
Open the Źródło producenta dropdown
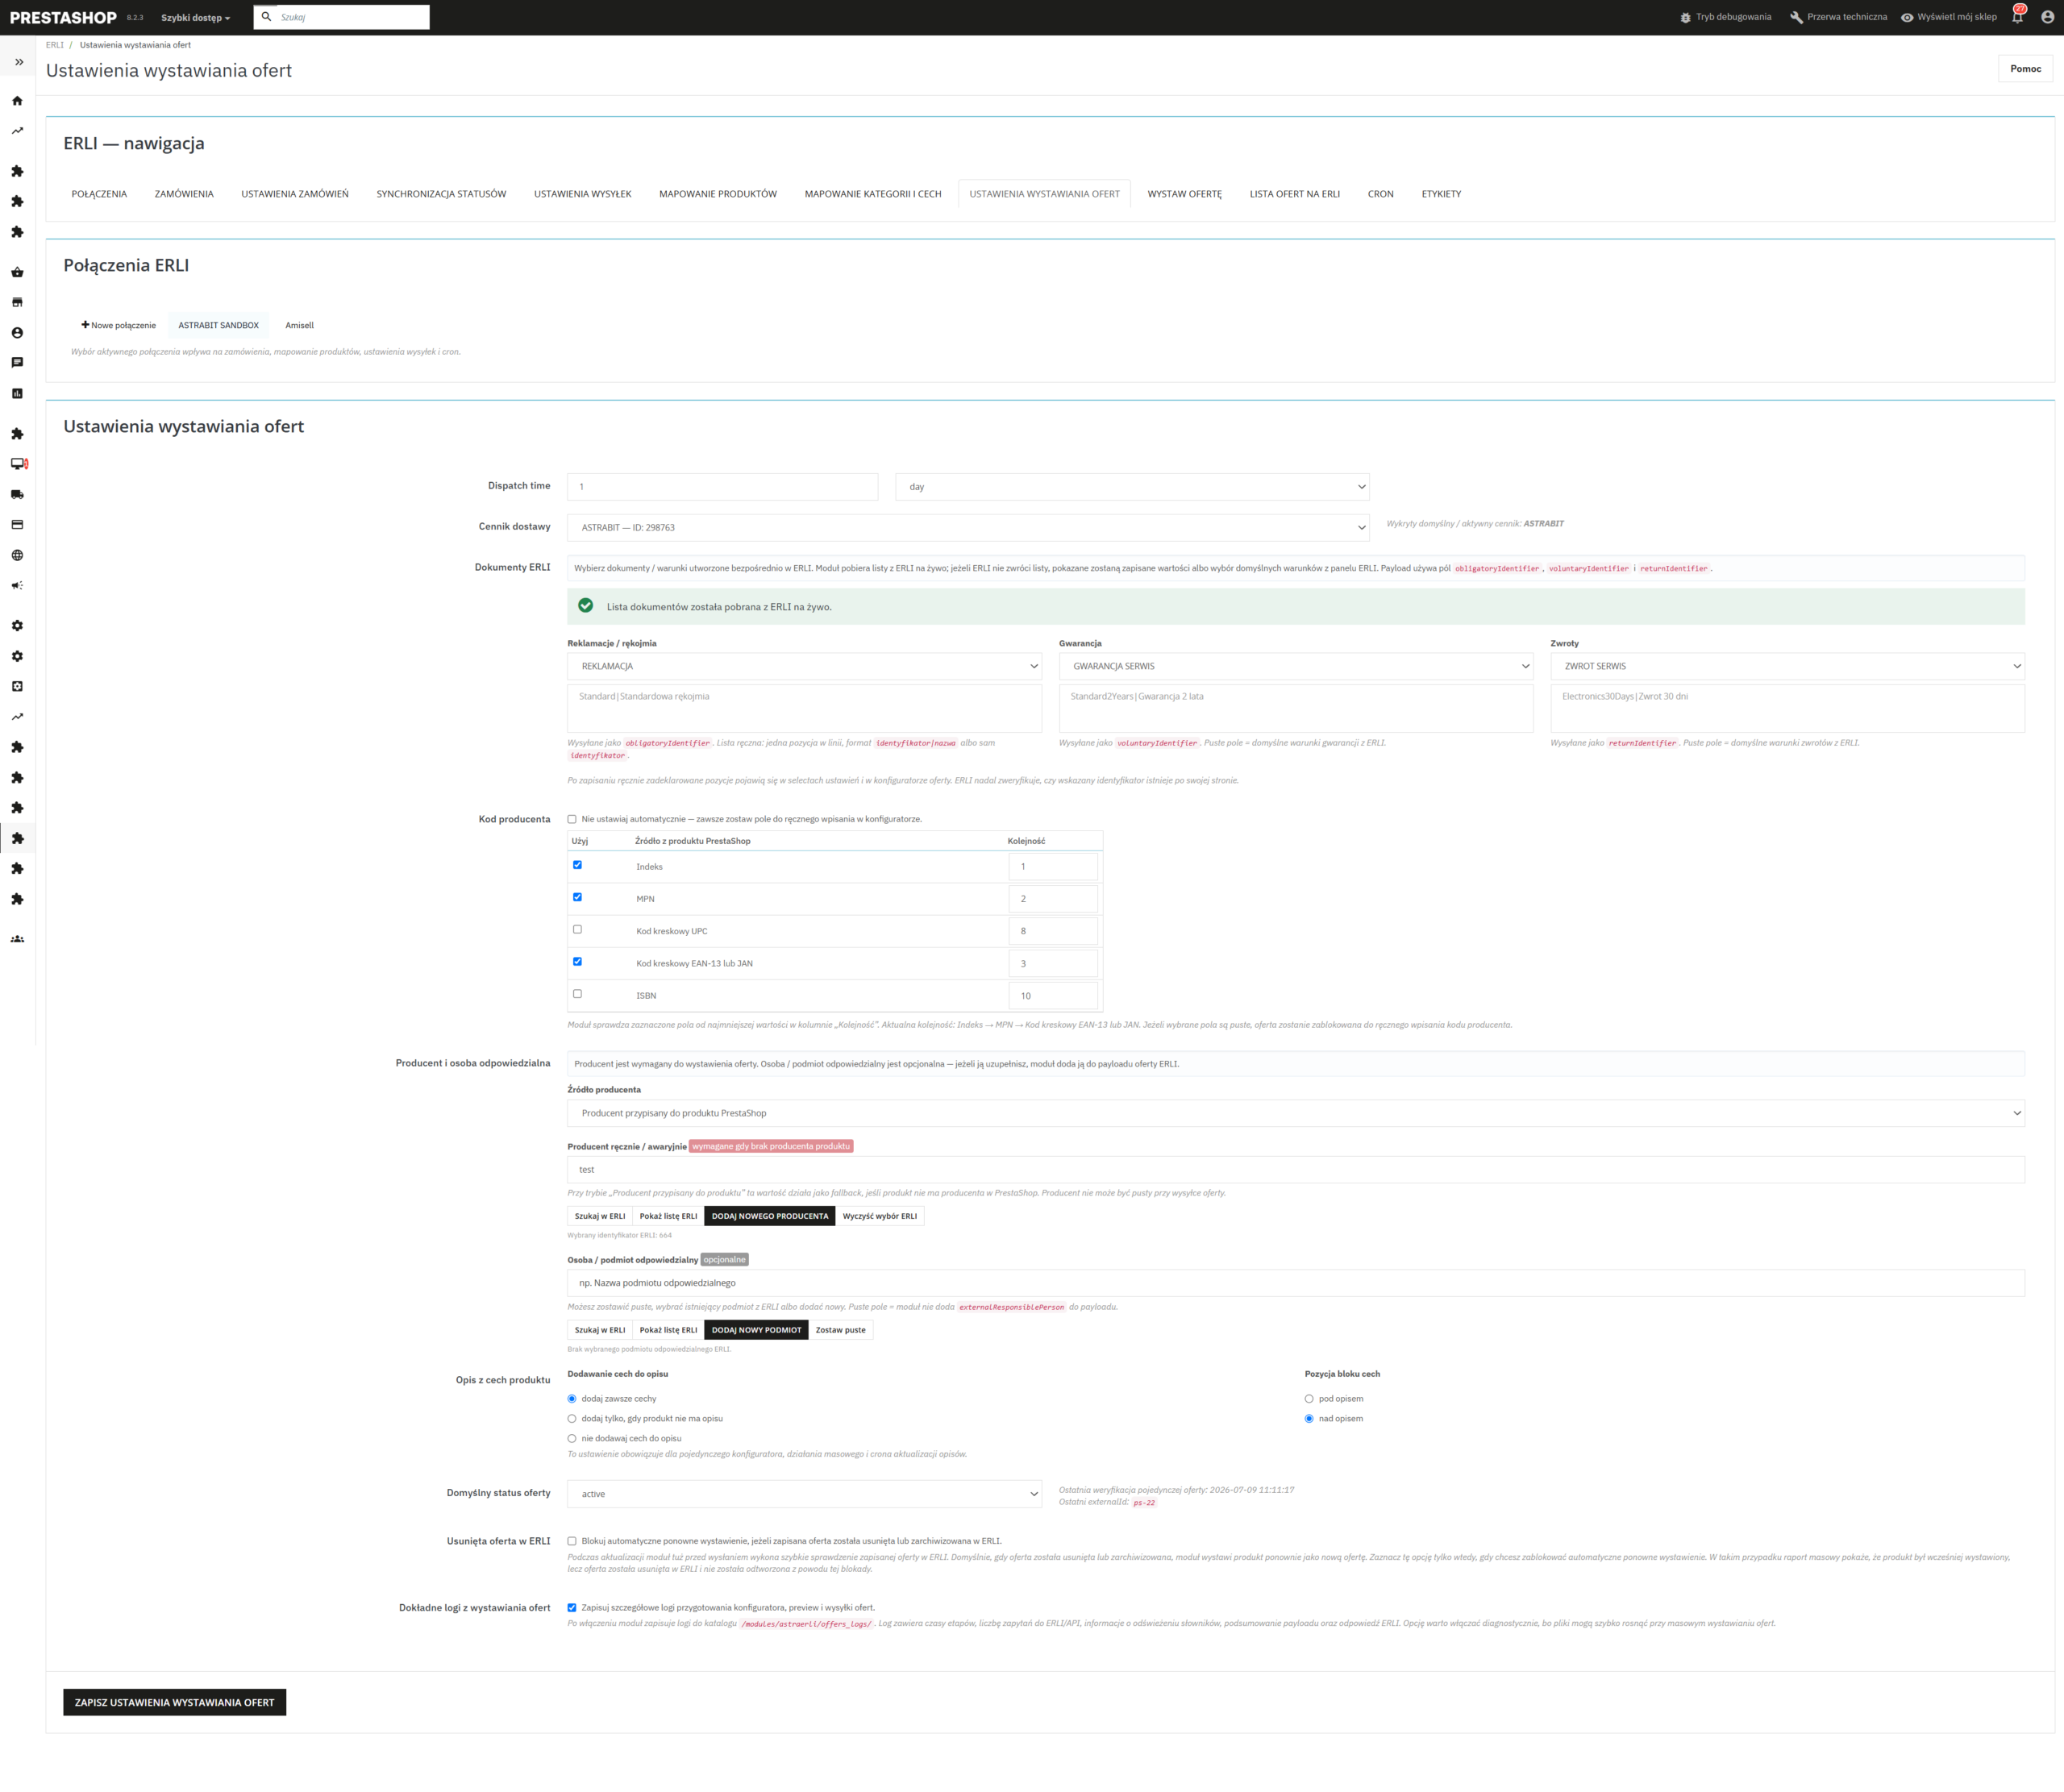1295,1113
